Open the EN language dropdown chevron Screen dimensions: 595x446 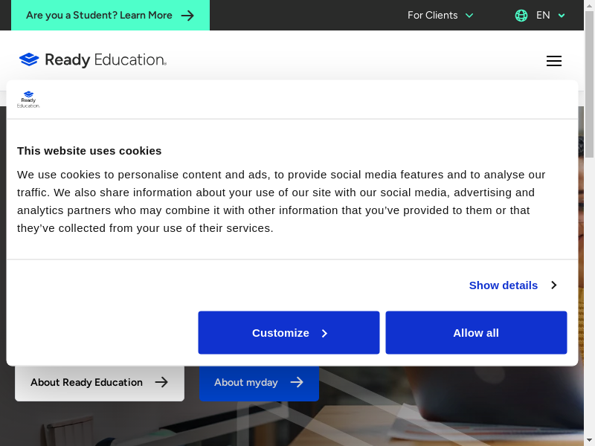point(562,16)
